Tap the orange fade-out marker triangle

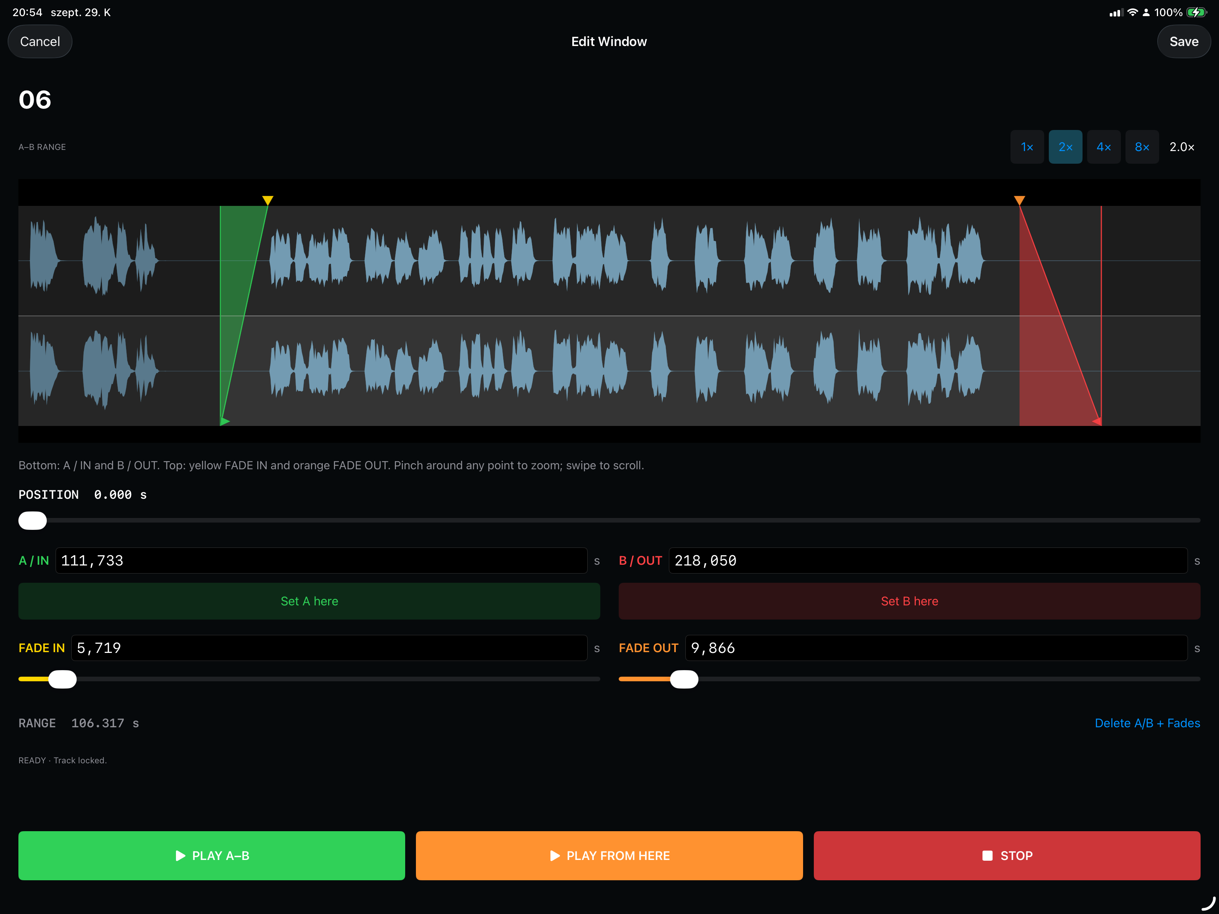coord(1020,200)
